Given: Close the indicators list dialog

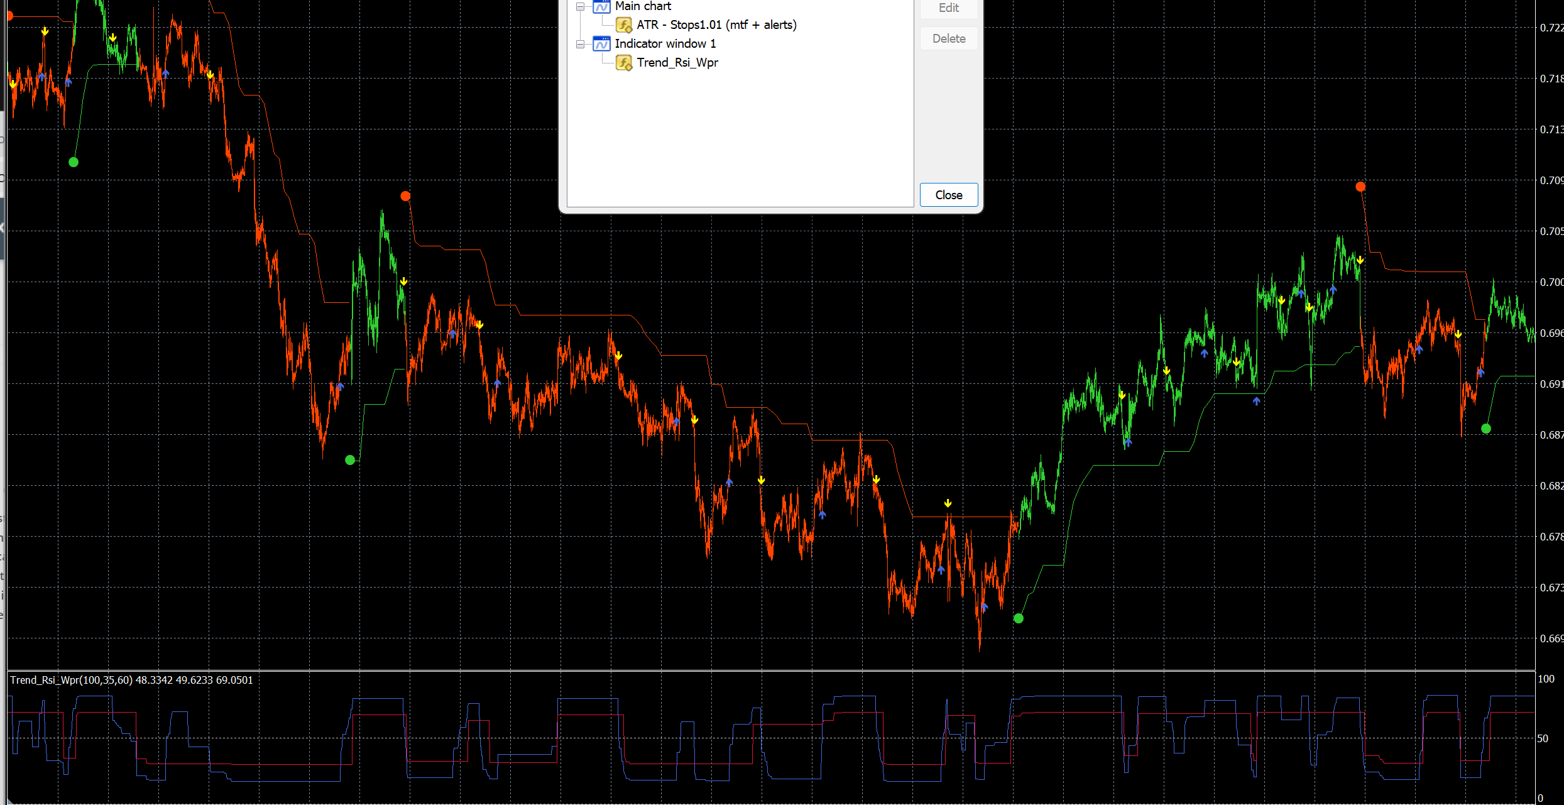Looking at the screenshot, I should [948, 195].
